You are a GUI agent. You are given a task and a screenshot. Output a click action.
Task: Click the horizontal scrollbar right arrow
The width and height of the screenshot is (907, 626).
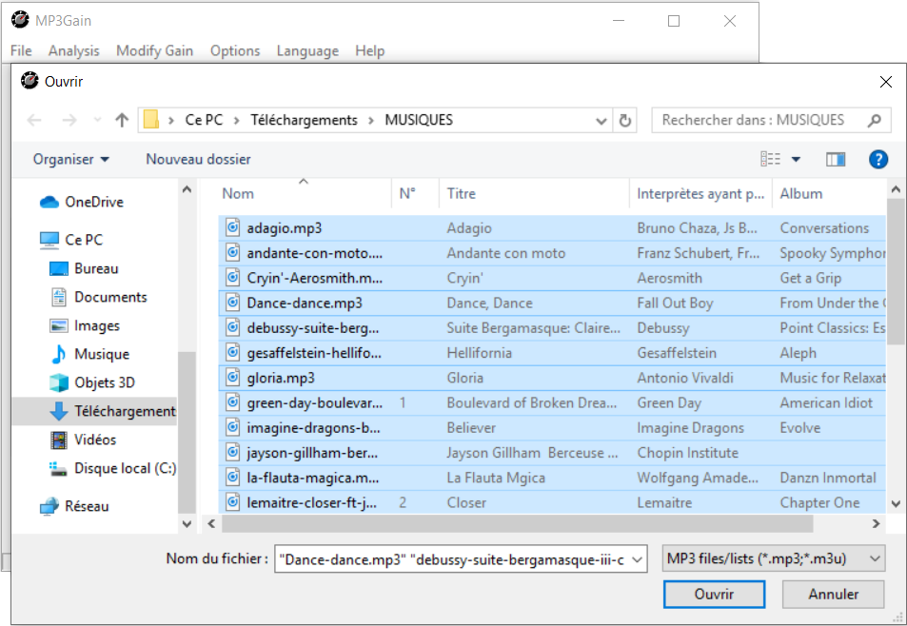(876, 524)
